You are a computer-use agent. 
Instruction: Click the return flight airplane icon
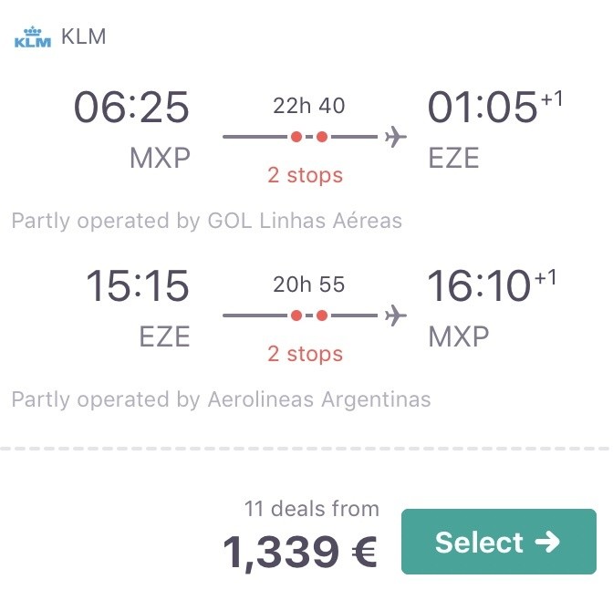395,316
